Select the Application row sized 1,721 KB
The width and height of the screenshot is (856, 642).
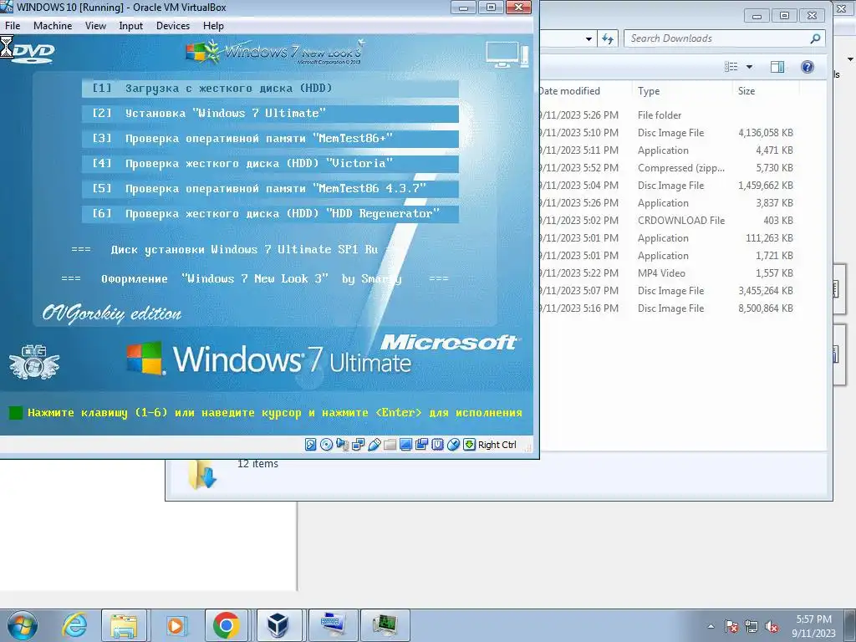coord(669,256)
